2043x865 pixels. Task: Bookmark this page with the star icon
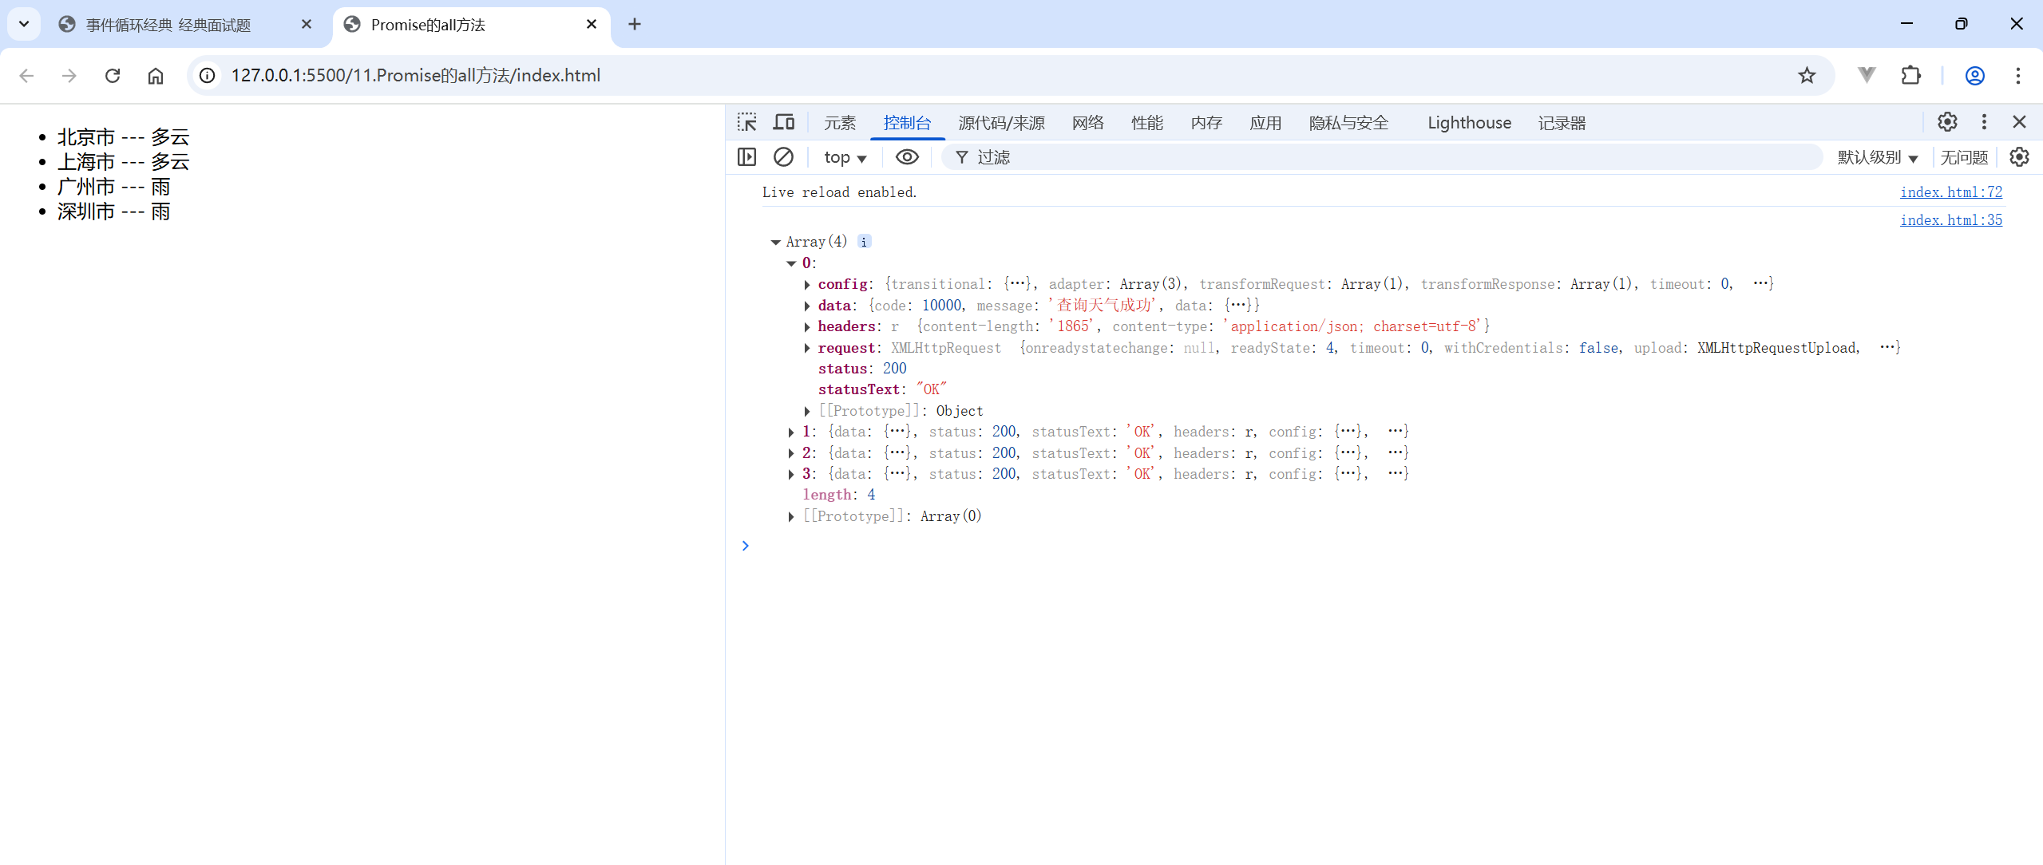pos(1807,75)
